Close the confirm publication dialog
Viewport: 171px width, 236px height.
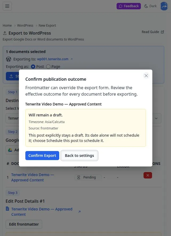click(x=146, y=76)
